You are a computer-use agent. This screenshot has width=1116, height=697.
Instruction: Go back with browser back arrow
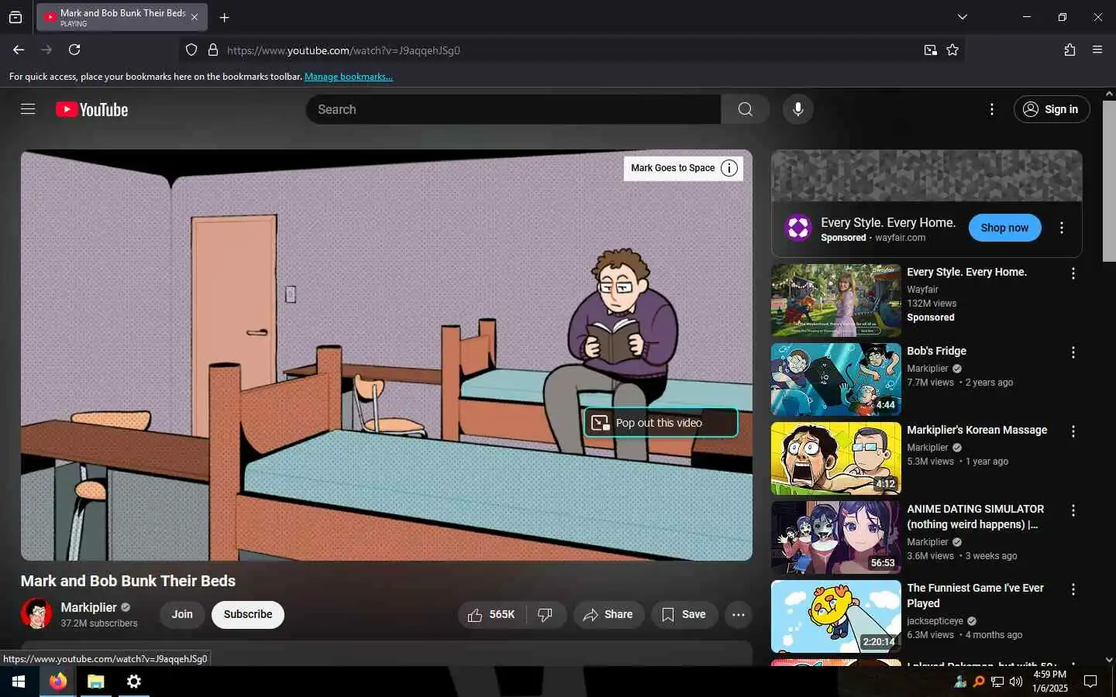click(19, 50)
